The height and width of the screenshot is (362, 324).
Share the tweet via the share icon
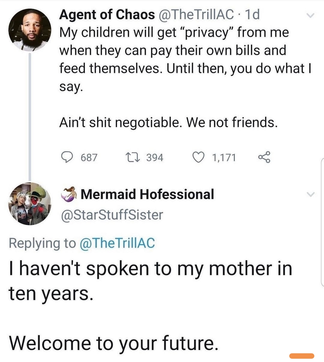click(x=264, y=157)
